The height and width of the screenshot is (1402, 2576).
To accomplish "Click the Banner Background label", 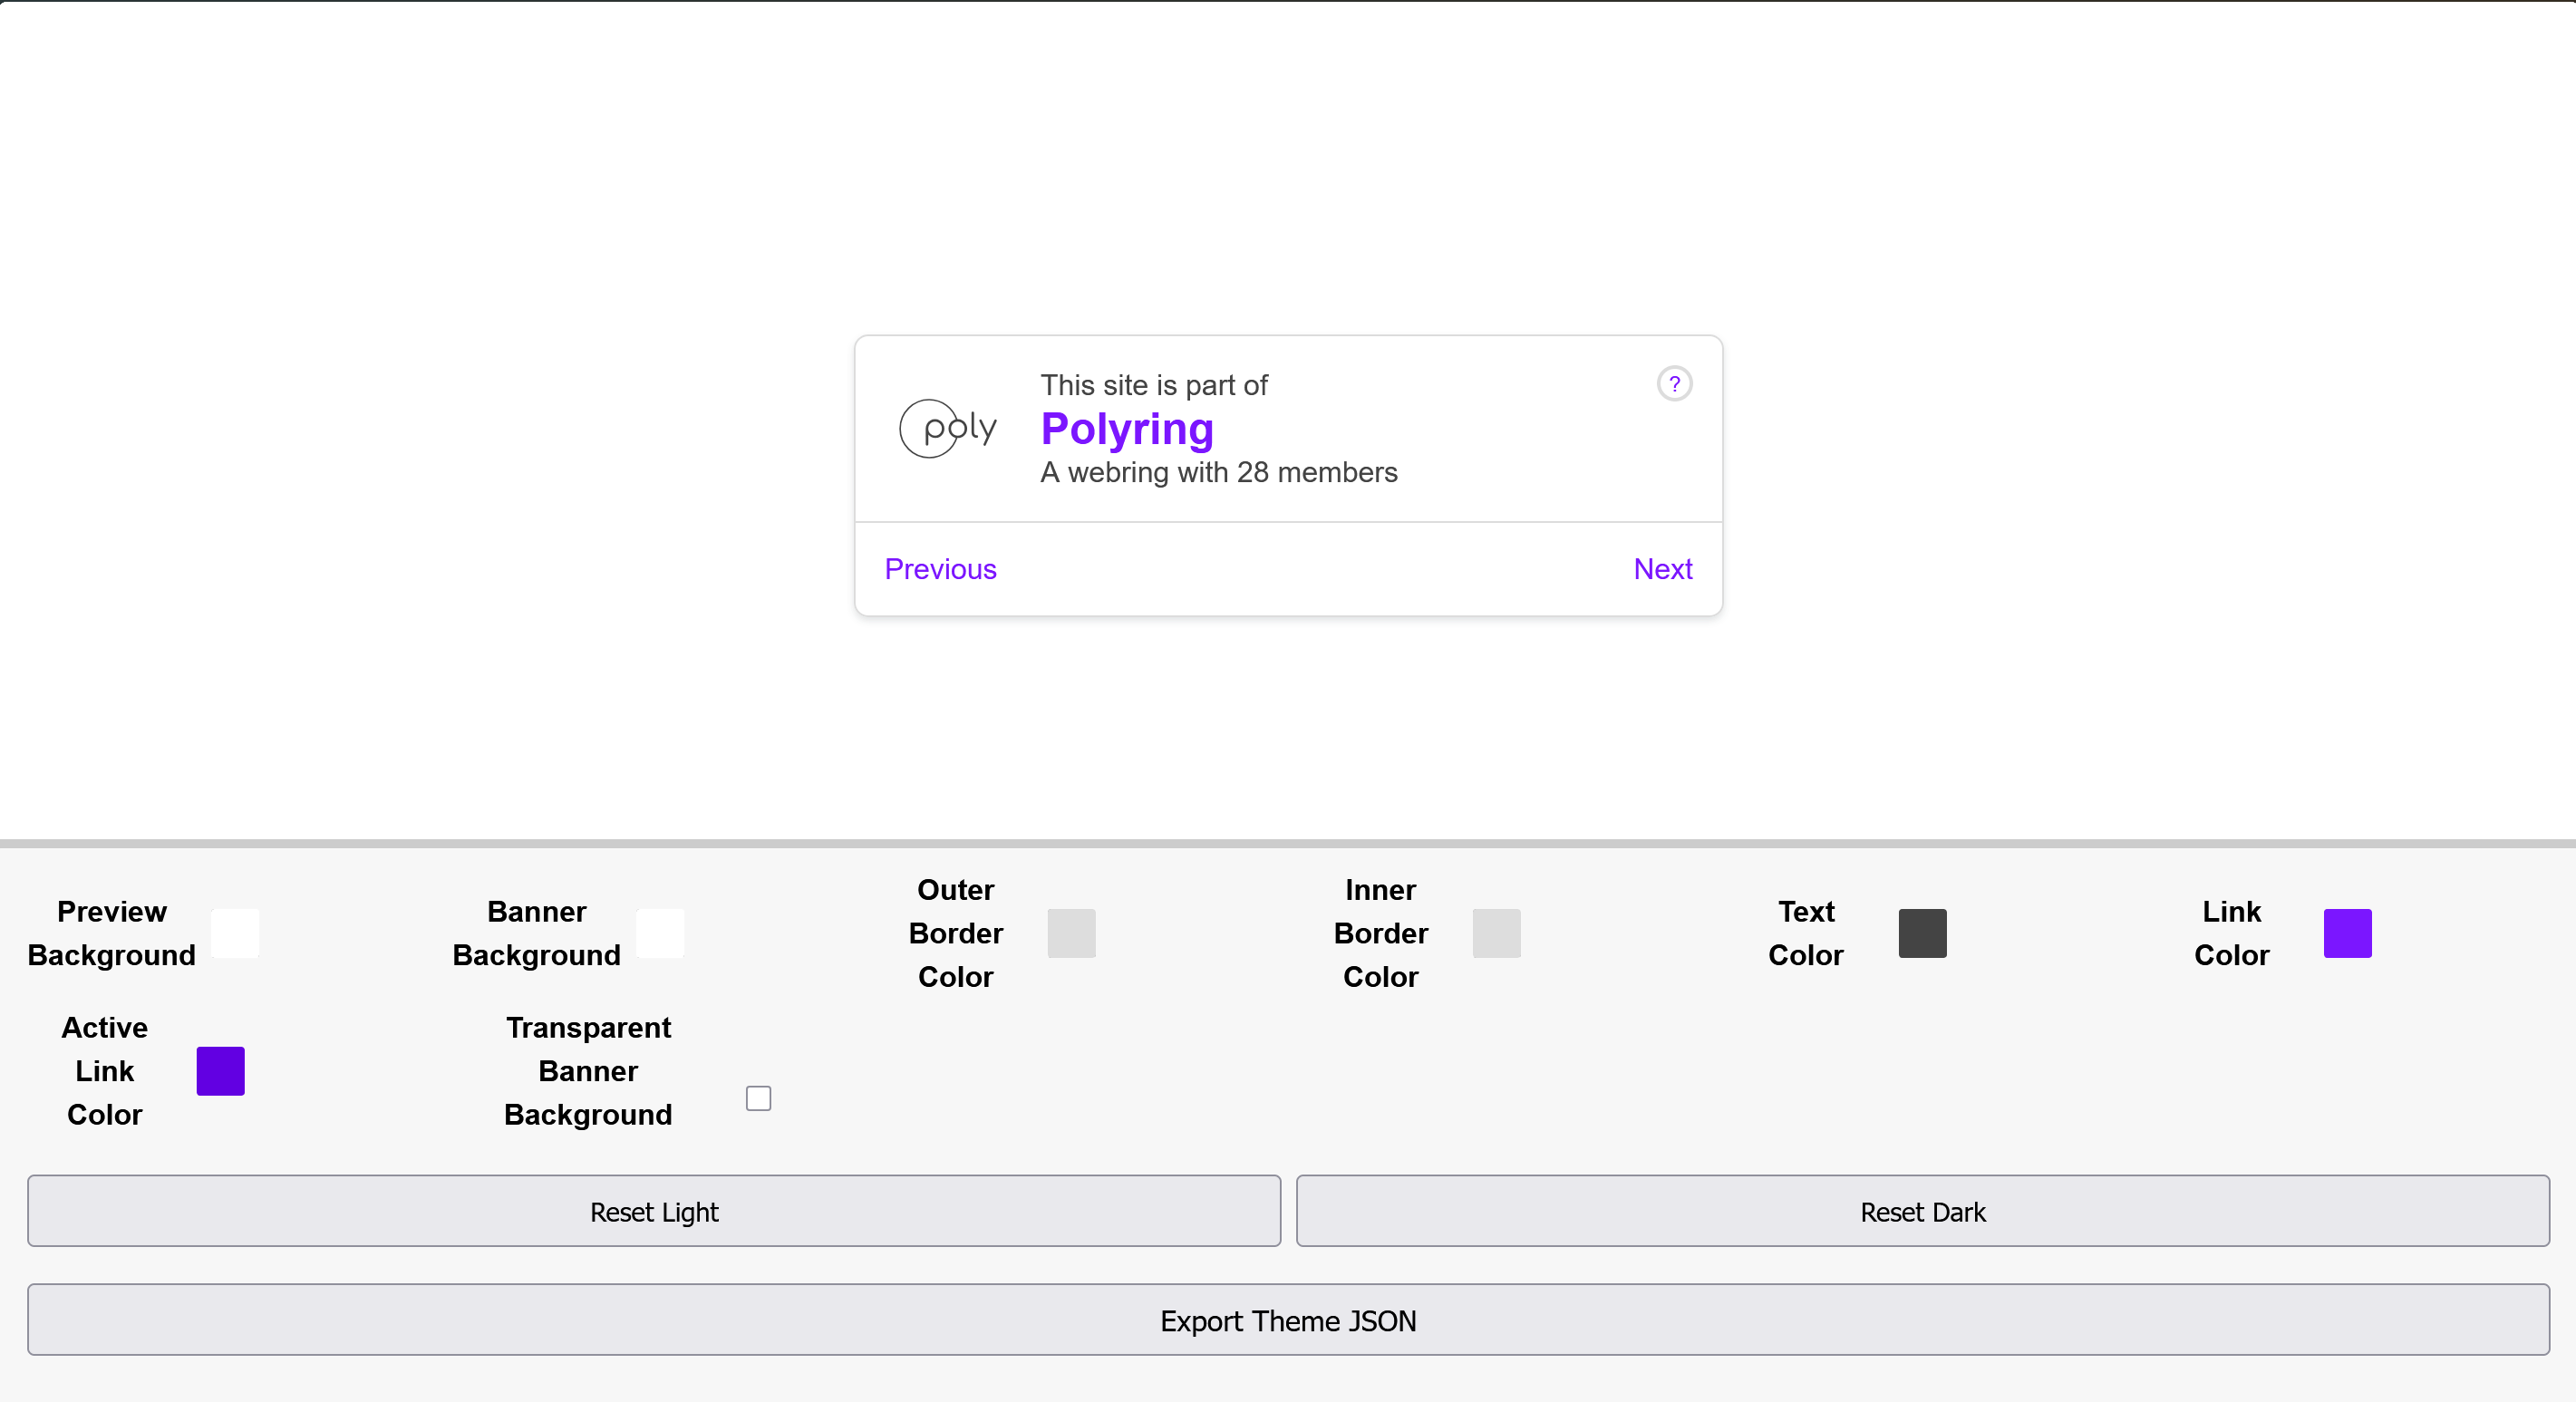I will coord(537,933).
